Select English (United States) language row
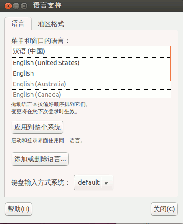 (91, 63)
